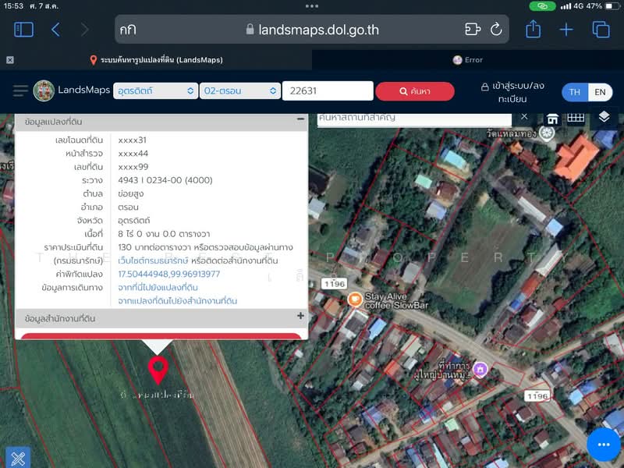624x468 pixels.
Task: Open the map grid tool icon
Action: click(x=576, y=118)
